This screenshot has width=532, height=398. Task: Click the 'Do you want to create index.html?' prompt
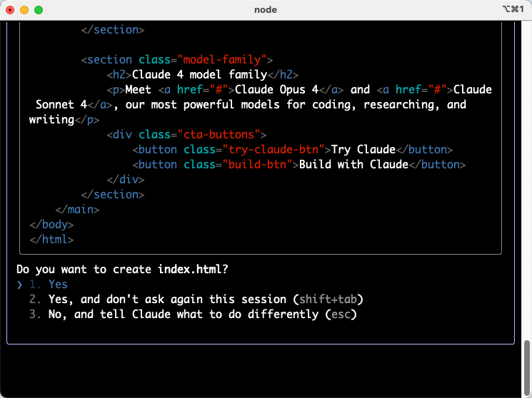(122, 269)
